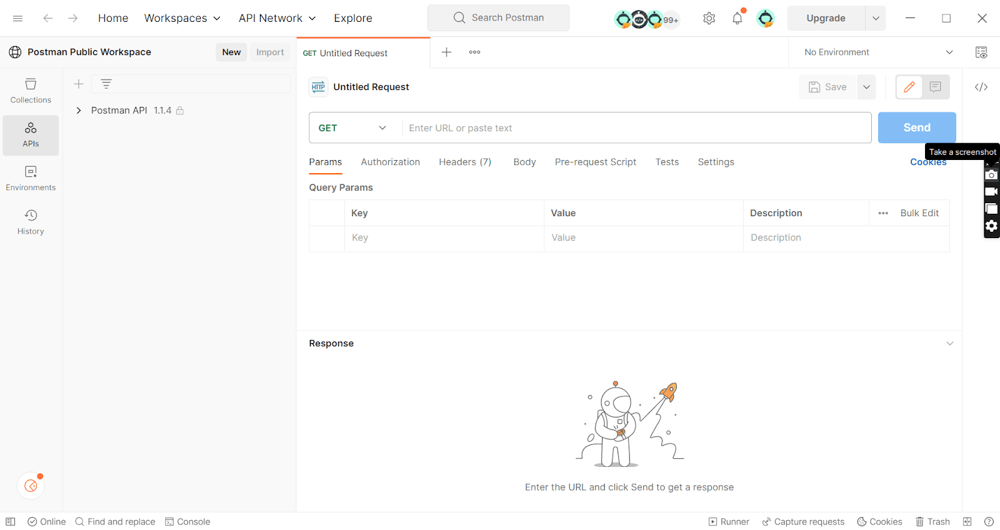Collapse the Response panel chevron
This screenshot has height=530, width=1000.
950,344
